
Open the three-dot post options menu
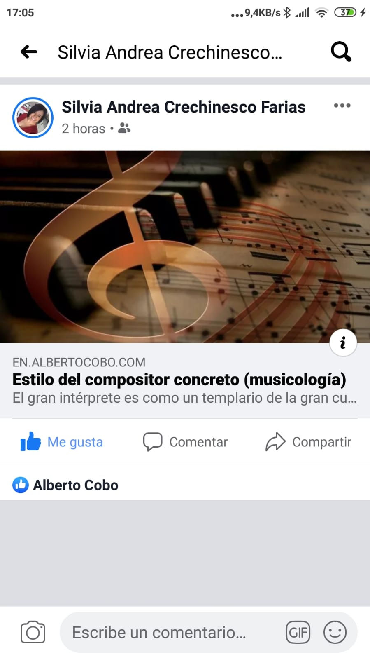(342, 106)
